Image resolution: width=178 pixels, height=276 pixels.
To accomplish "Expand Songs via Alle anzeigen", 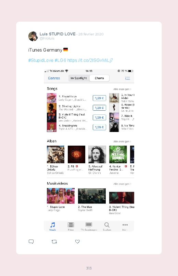I will click(122, 89).
